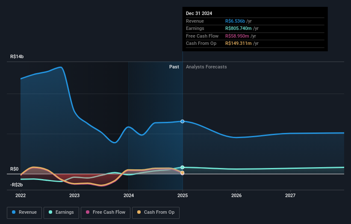The image size is (351, 224).
Task: Click the R$149.311m cash from op value
Action: coord(239,44)
